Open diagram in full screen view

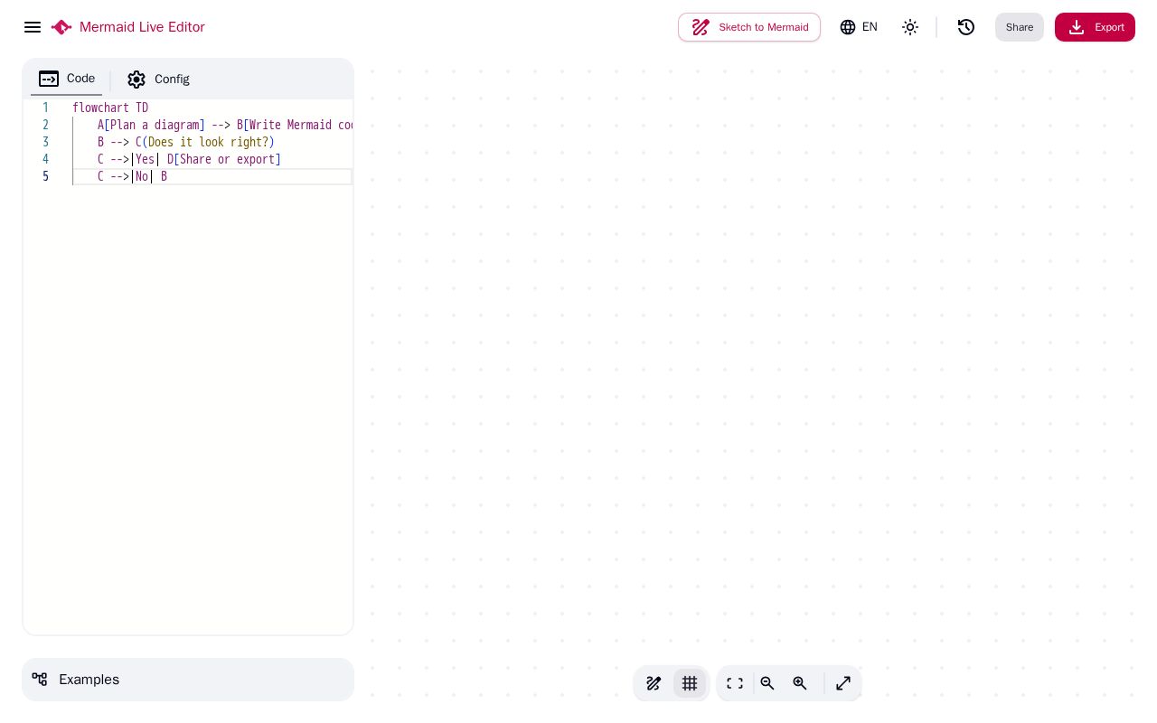(843, 683)
